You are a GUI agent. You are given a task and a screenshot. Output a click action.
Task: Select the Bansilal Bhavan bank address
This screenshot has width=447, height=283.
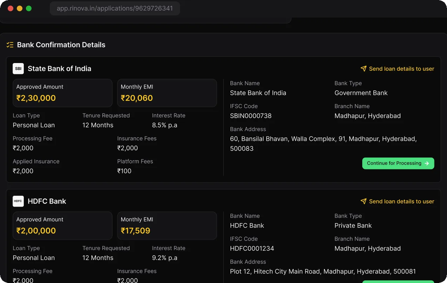click(323, 144)
